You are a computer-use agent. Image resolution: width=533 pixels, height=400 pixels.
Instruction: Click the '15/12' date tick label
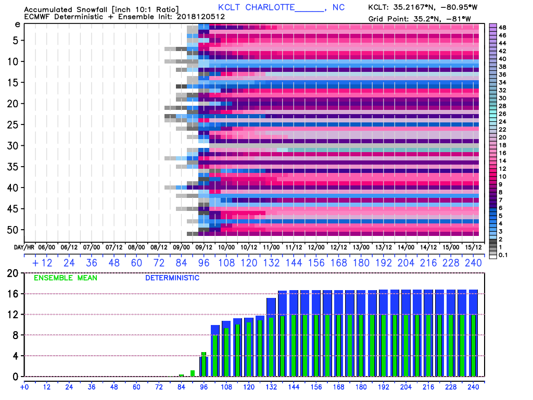point(473,247)
